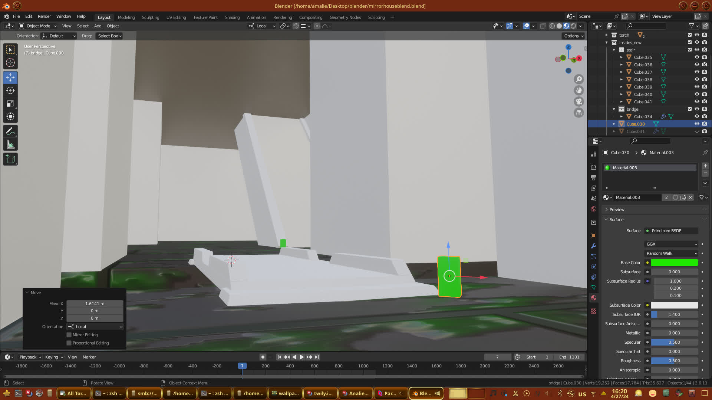
Task: Select the 3D Cursor tool
Action: tap(10, 63)
